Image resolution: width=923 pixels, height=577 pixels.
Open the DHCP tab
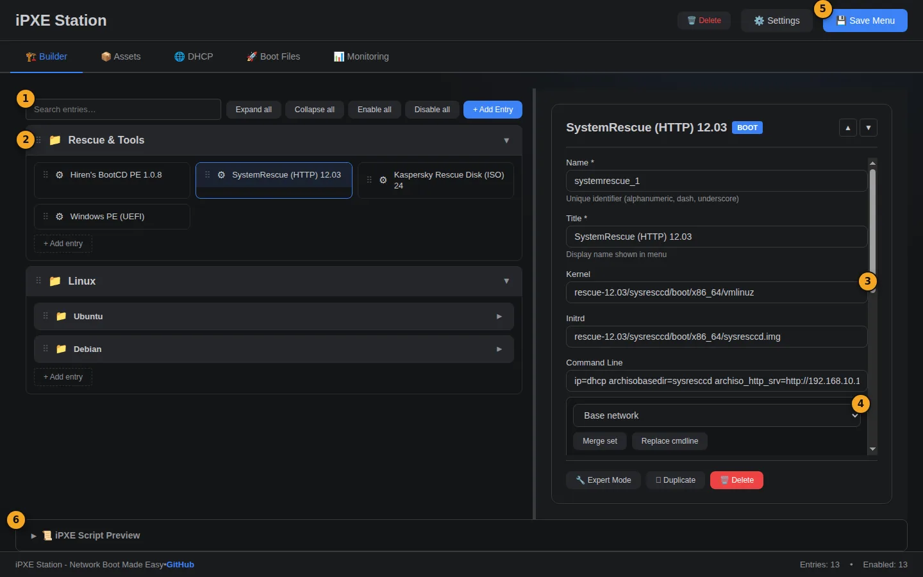194,56
